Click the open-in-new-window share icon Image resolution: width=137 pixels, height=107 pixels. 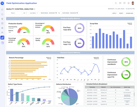point(124,3)
